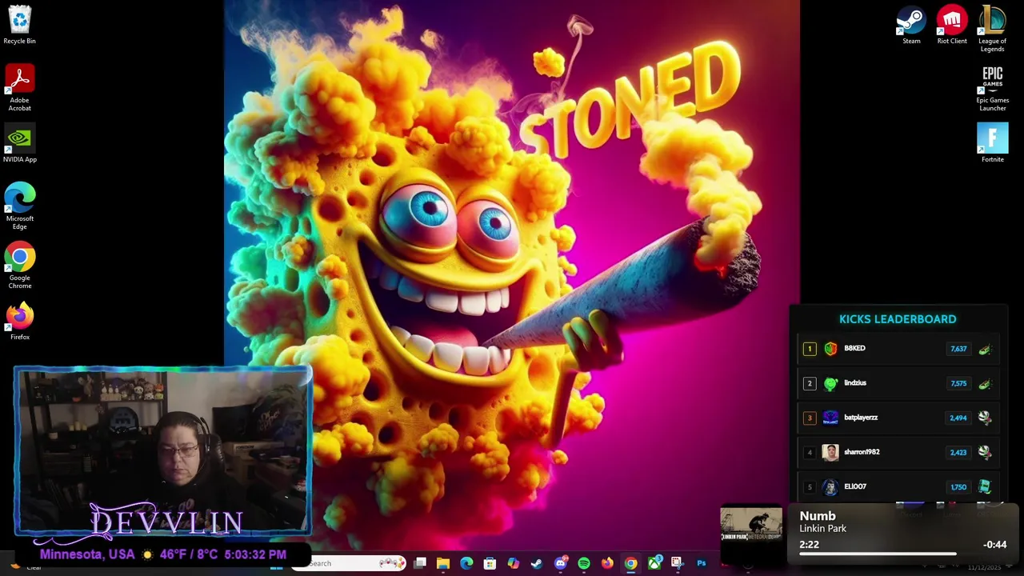This screenshot has height=576, width=1024.
Task: Open the Recycle Bin desktop icon
Action: [19, 24]
